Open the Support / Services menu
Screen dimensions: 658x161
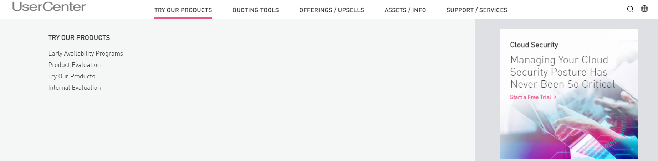(x=477, y=10)
